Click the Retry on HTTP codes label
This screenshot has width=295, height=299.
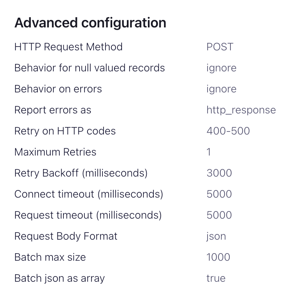click(x=65, y=131)
